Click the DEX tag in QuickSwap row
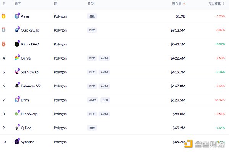Viewport: 229px width, 152px height. tap(92, 30)
